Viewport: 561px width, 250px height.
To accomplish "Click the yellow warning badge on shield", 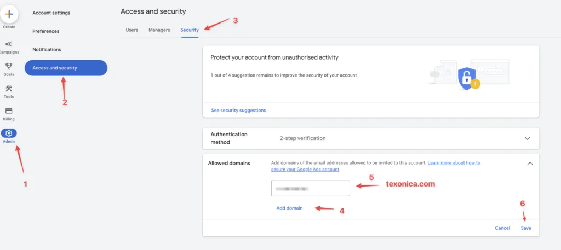I will pyautogui.click(x=475, y=84).
